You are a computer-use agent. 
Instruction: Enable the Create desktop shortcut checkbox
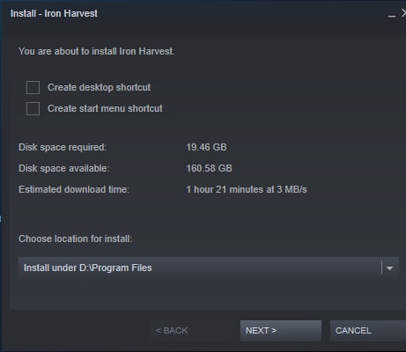(x=33, y=87)
